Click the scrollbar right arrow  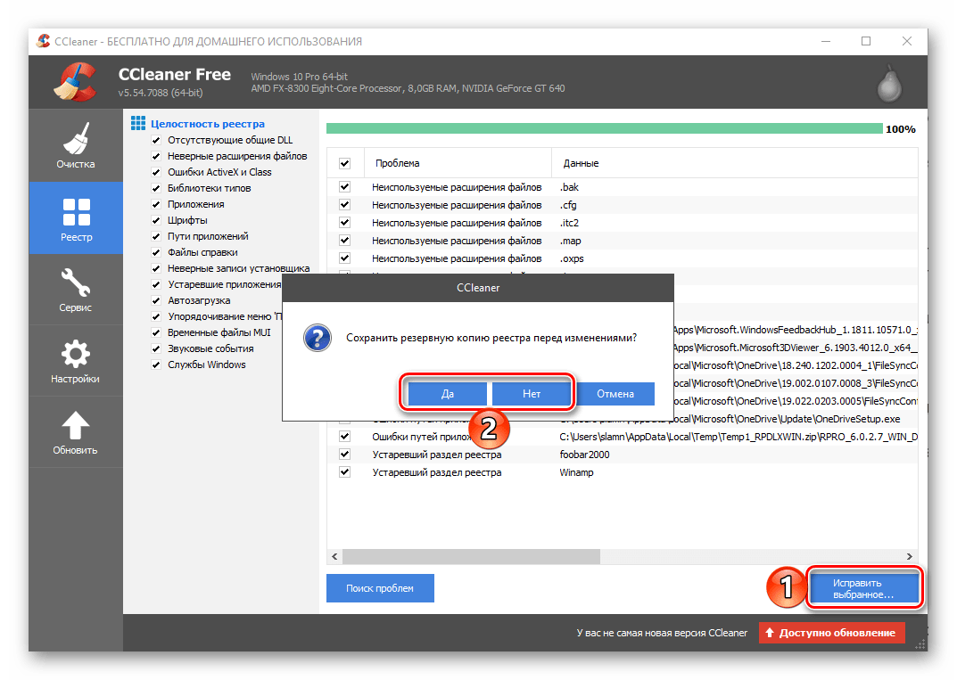pos(910,556)
